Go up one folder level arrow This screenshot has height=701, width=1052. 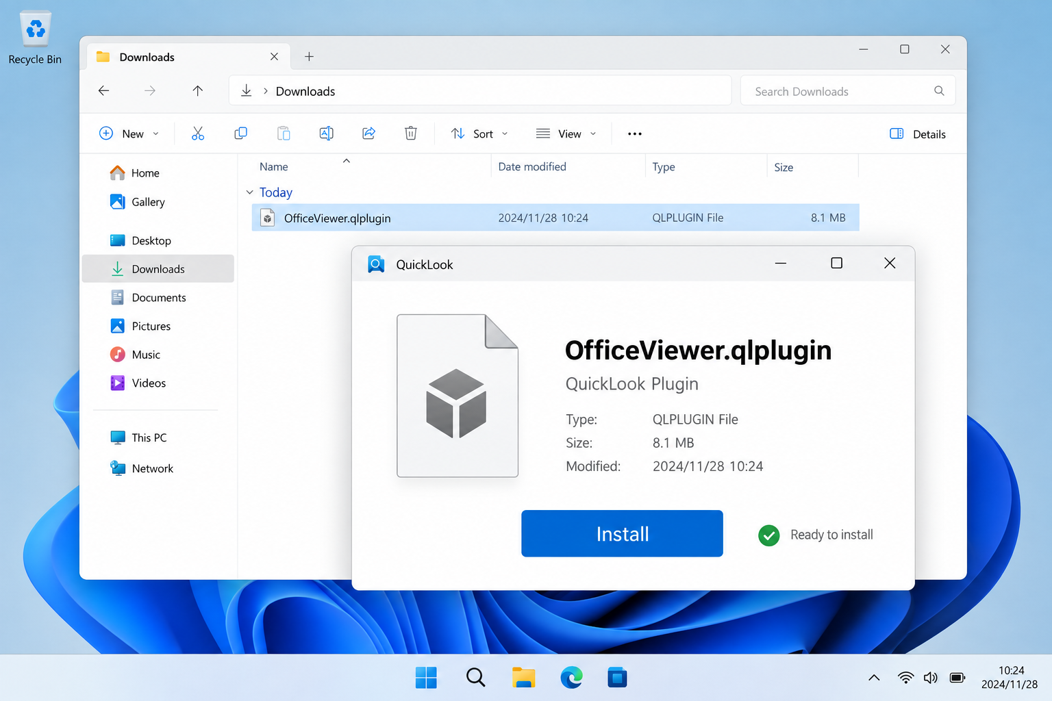tap(198, 90)
